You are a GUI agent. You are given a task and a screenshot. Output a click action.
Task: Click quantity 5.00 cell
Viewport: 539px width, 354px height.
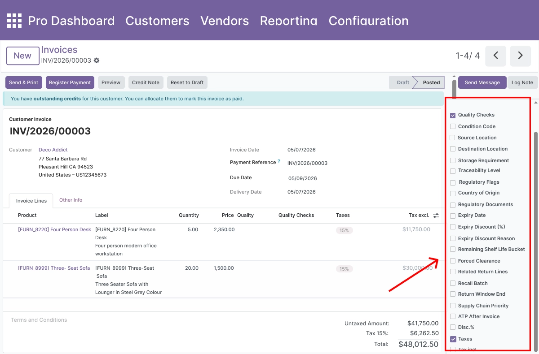coord(193,229)
